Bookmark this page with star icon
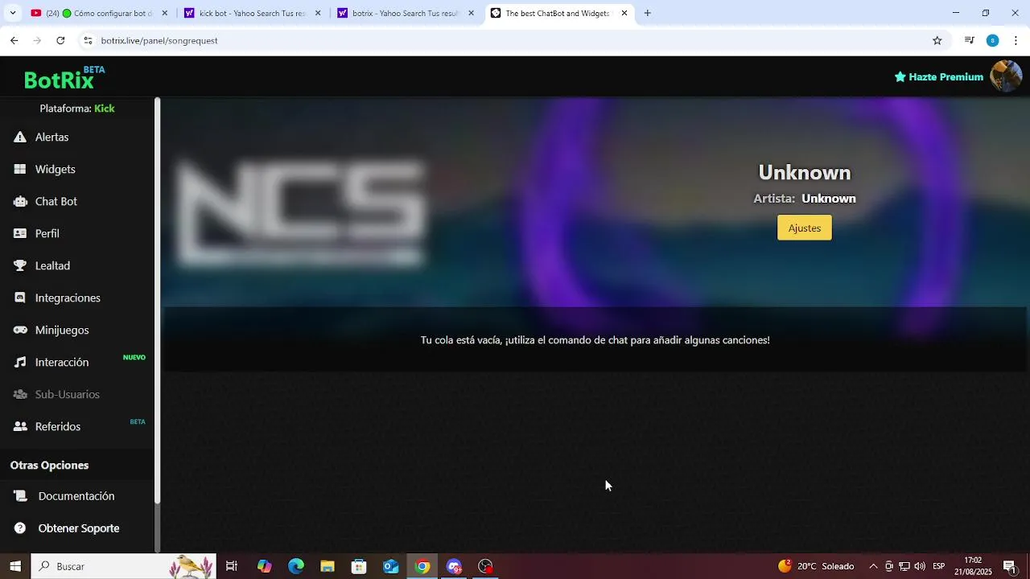Image resolution: width=1030 pixels, height=579 pixels. click(937, 40)
